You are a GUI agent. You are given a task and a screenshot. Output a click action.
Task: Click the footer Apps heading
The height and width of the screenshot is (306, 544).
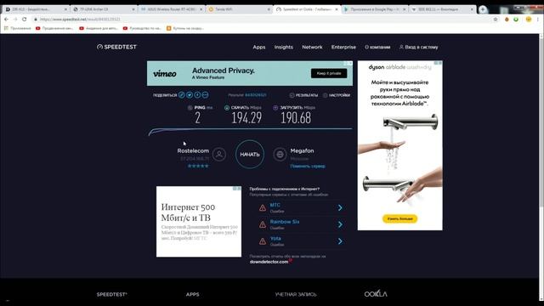tap(193, 294)
